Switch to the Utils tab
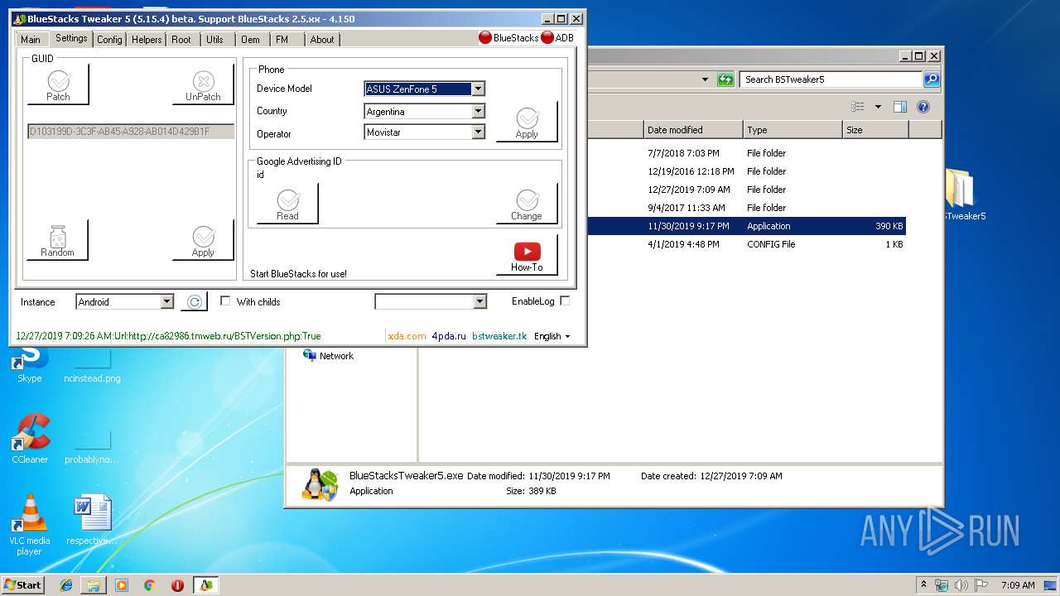1060x596 pixels. point(215,40)
